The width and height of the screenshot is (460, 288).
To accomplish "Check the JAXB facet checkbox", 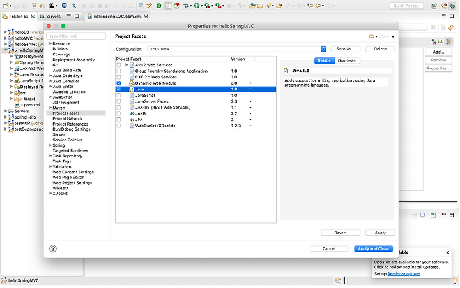I will (x=119, y=113).
